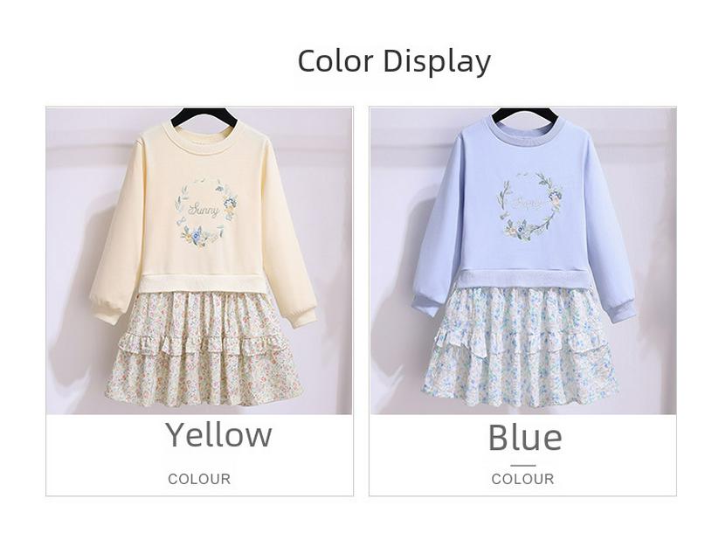Image resolution: width=719 pixels, height=540 pixels.
Task: Click the black hanger above yellow dress
Action: 200,116
